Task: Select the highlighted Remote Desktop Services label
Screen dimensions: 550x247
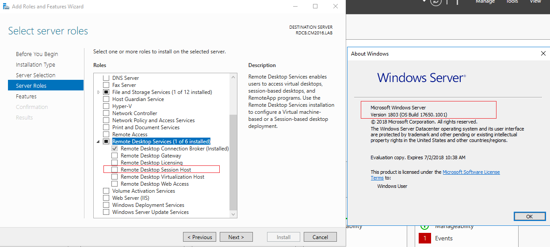Action: click(x=161, y=142)
